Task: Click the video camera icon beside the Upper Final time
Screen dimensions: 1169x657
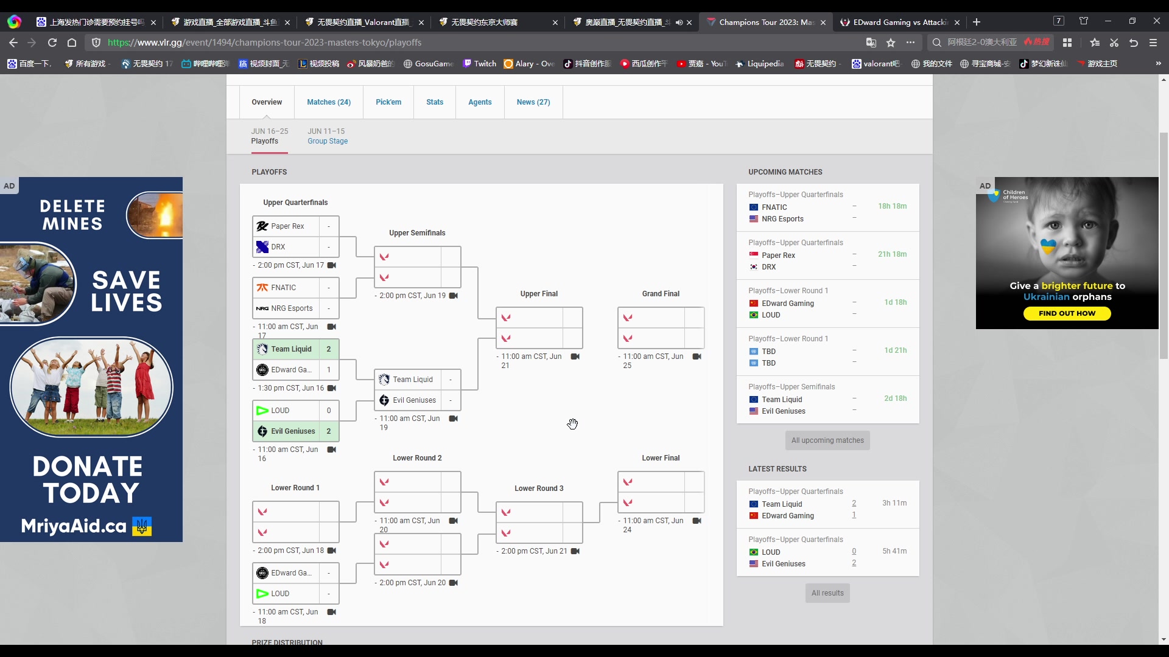Action: (x=575, y=356)
